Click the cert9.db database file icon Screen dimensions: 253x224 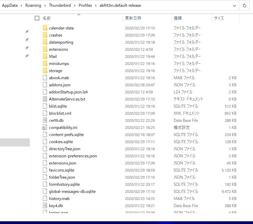pos(45,120)
